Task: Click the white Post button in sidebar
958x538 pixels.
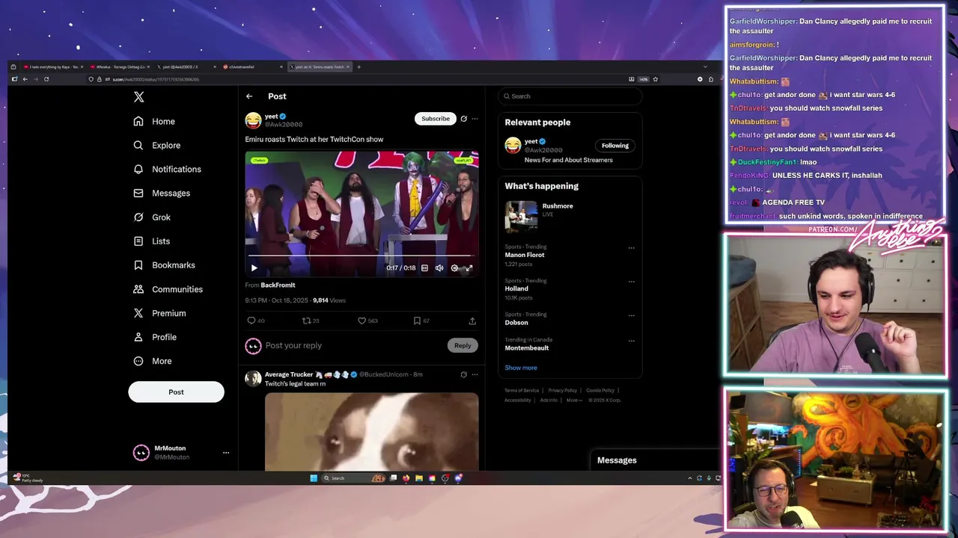Action: pyautogui.click(x=176, y=392)
